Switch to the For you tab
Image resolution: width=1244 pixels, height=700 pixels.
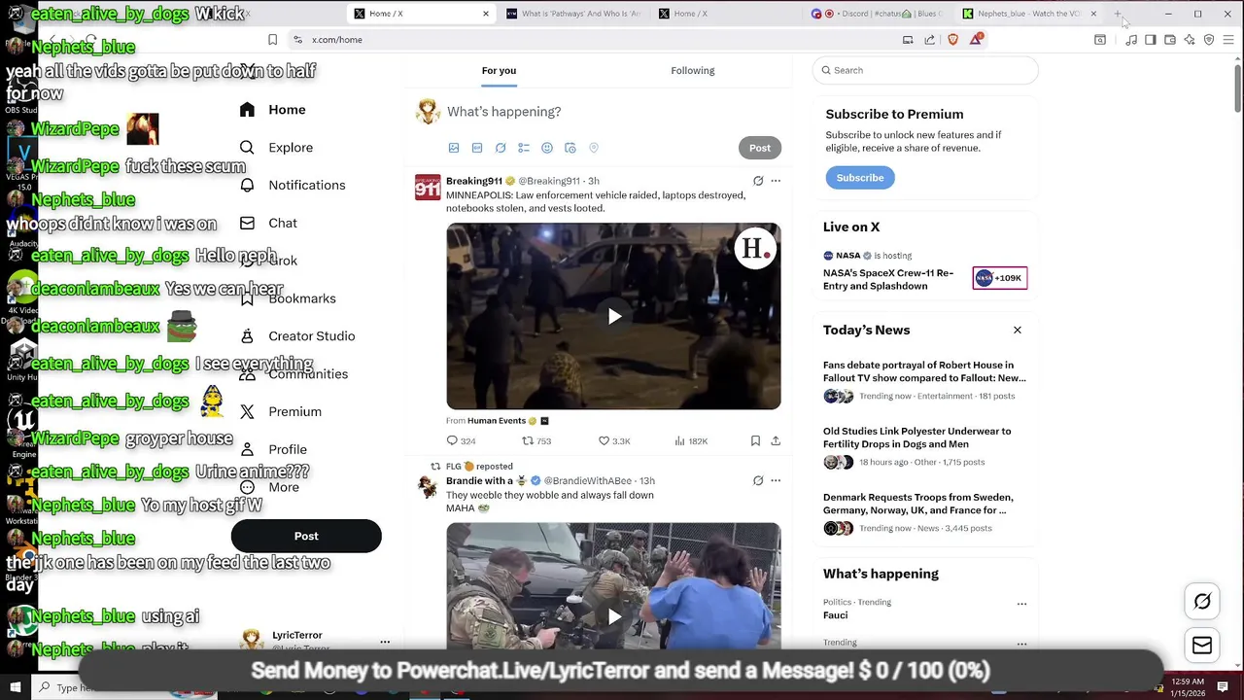coord(499,70)
